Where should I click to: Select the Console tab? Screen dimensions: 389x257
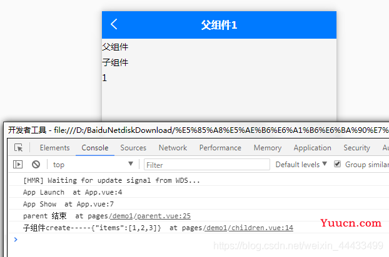coord(94,148)
